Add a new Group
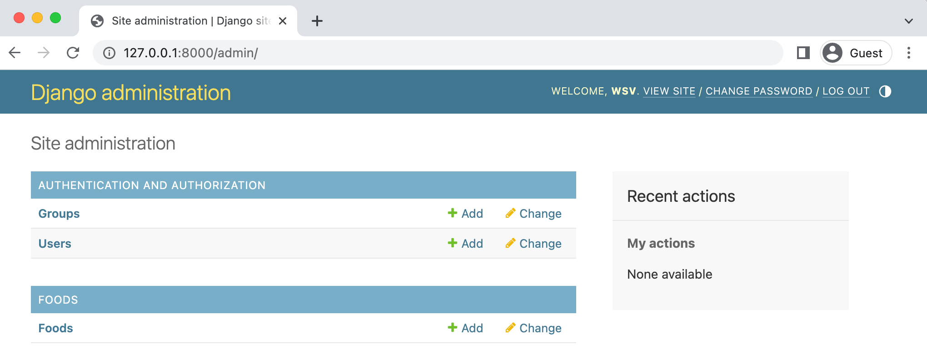Viewport: 927px width, 360px height. tap(465, 214)
